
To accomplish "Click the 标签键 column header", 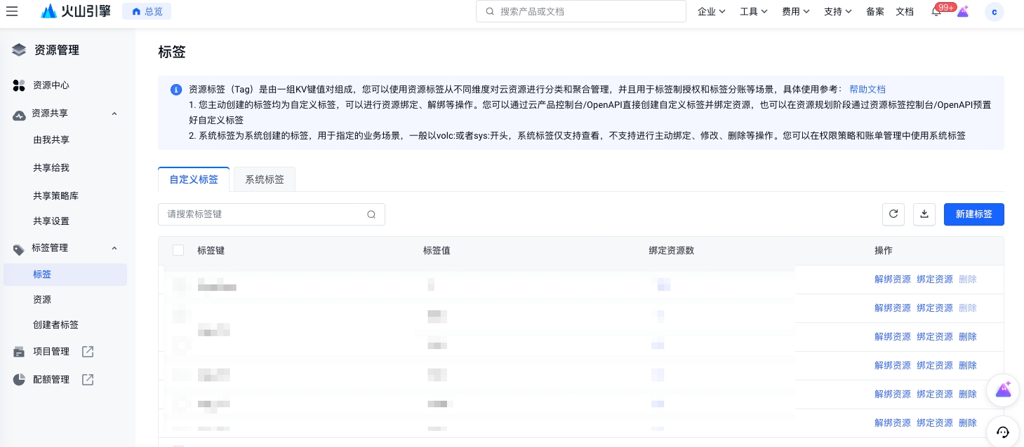I will 211,250.
